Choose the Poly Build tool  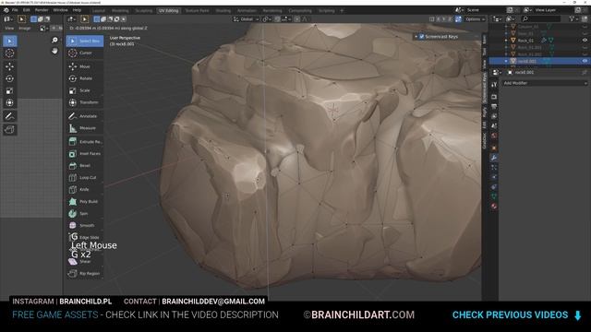[x=85, y=202]
